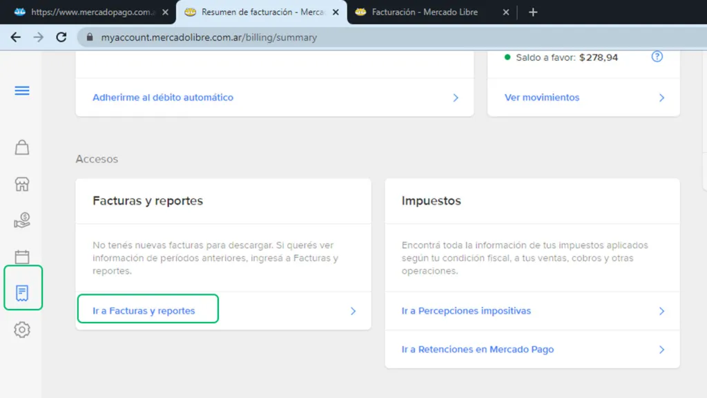The width and height of the screenshot is (707, 398).
Task: Click the hamburger menu icon at top left
Action: (x=23, y=91)
